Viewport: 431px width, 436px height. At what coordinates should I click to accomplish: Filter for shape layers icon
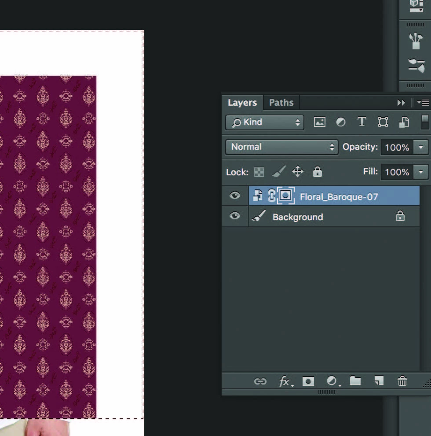click(x=383, y=122)
